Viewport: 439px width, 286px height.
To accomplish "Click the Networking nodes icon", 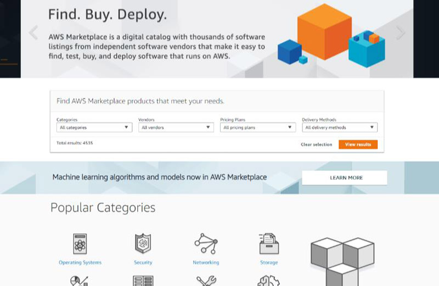I will point(206,243).
